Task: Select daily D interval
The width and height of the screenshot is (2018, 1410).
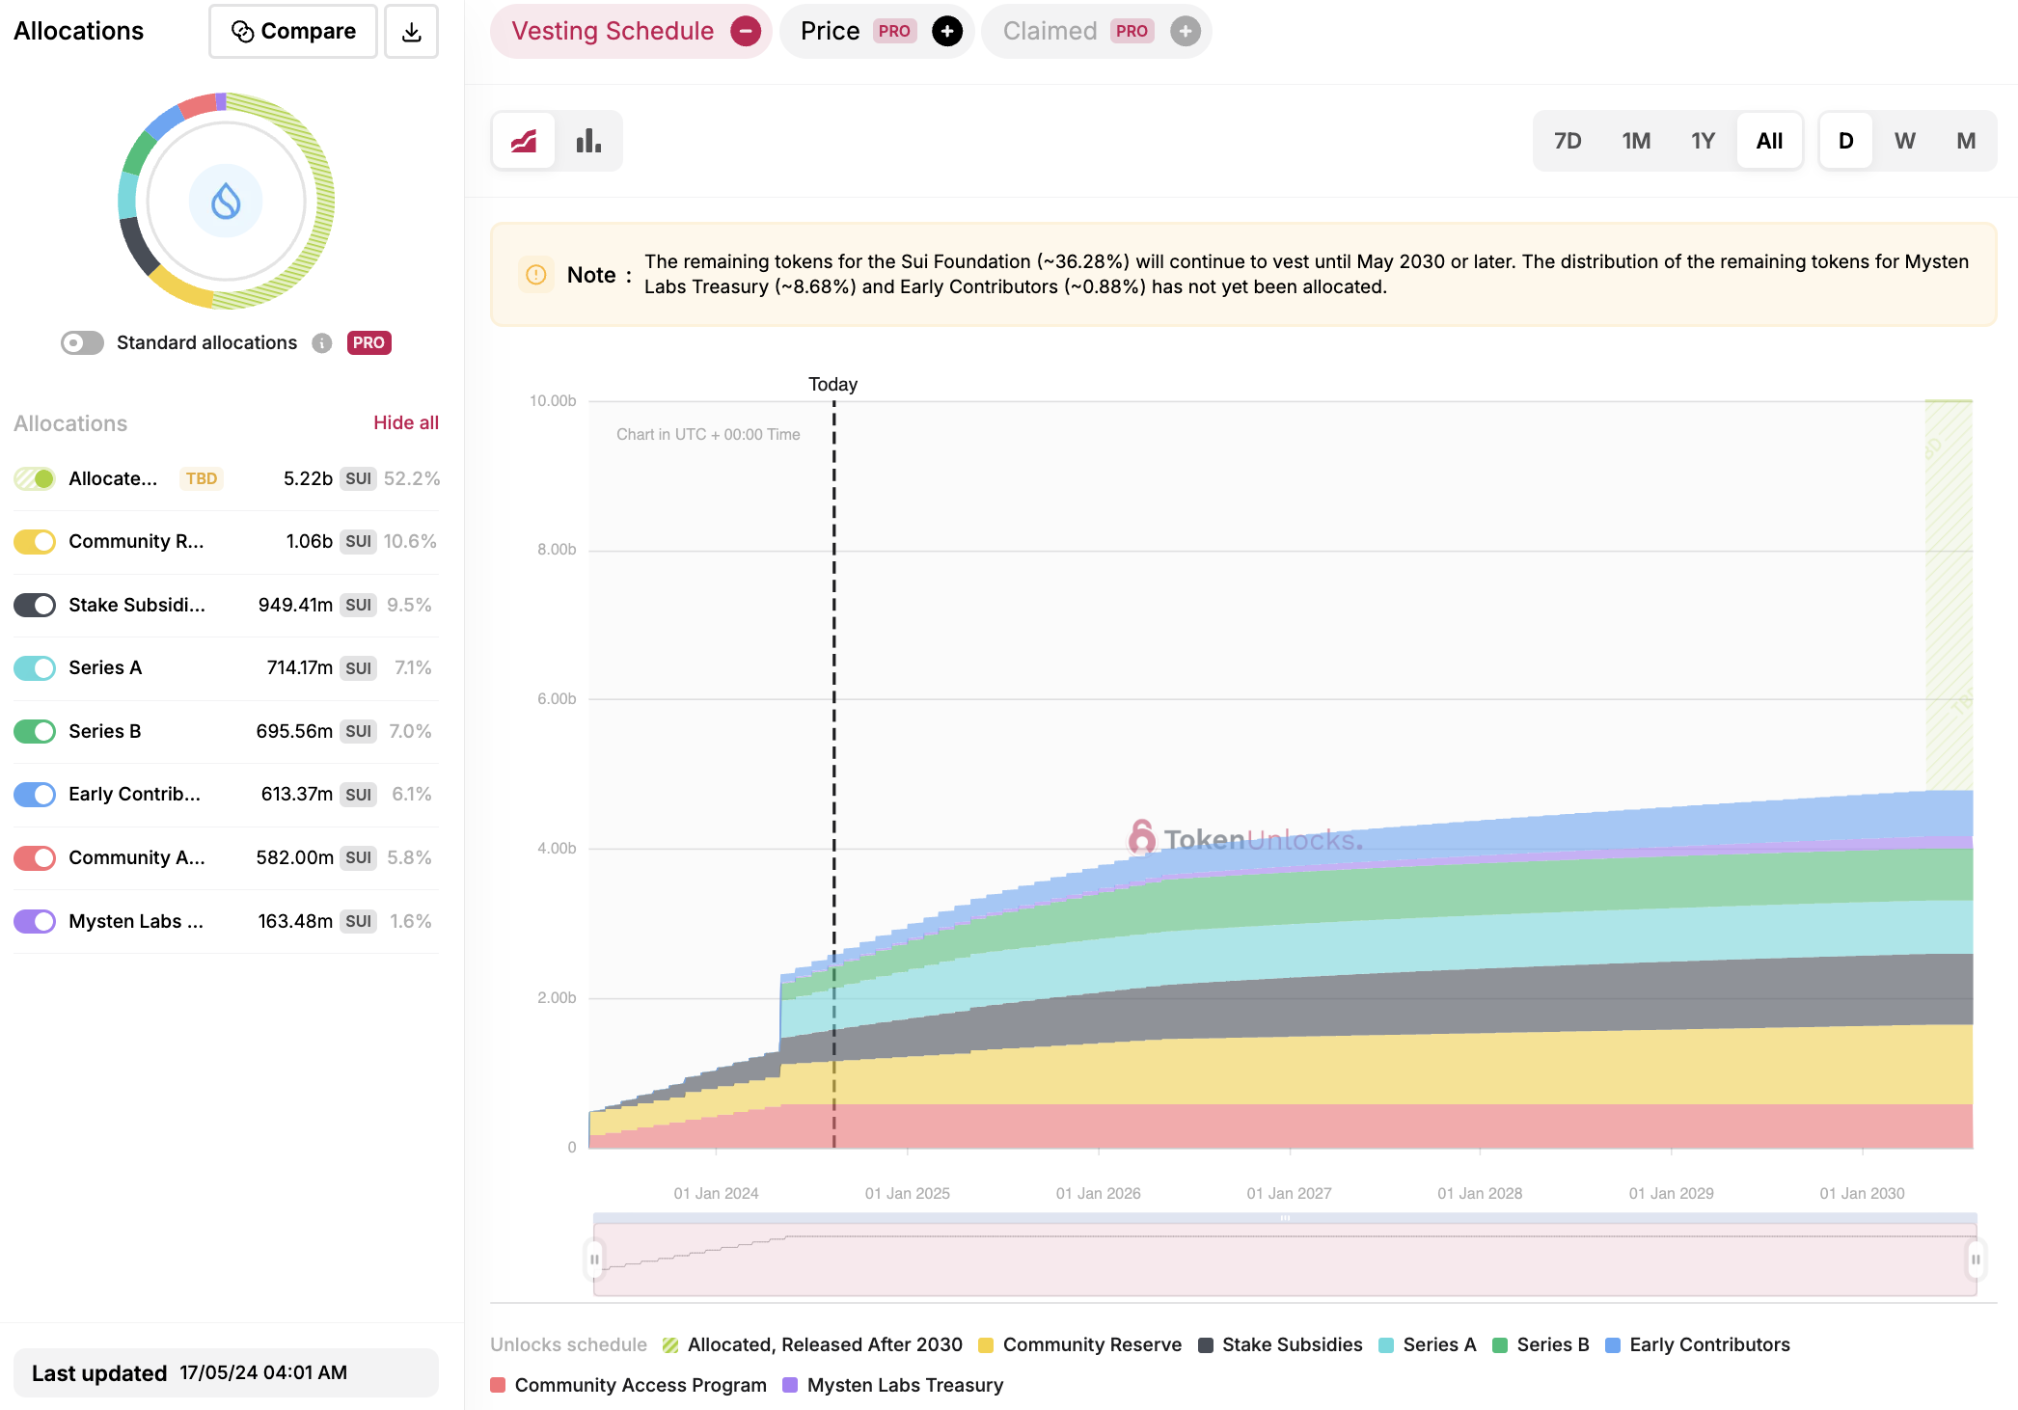Action: pyautogui.click(x=1845, y=141)
